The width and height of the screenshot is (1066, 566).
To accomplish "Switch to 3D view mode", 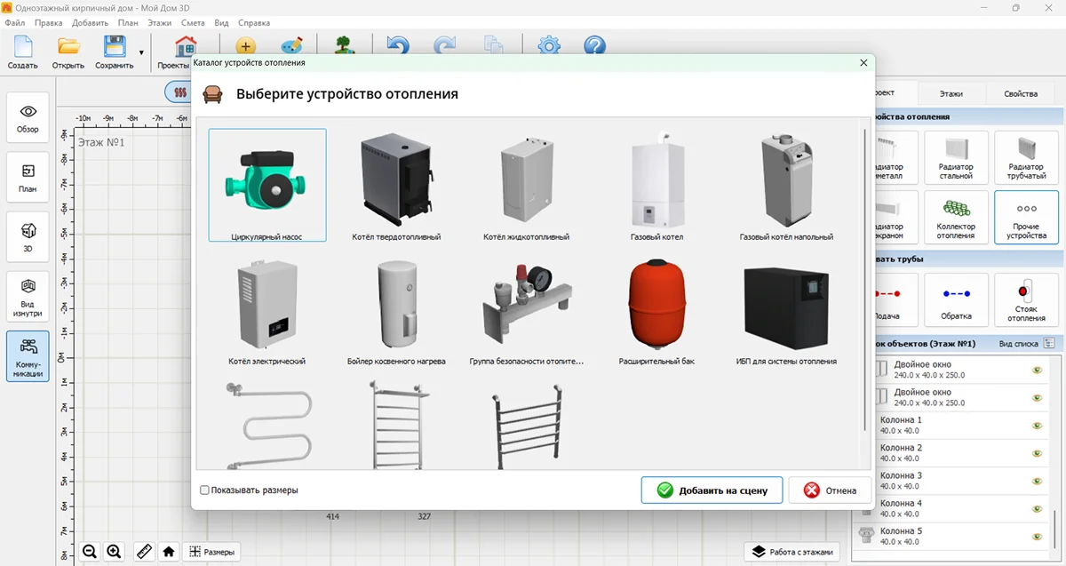I will pyautogui.click(x=28, y=238).
